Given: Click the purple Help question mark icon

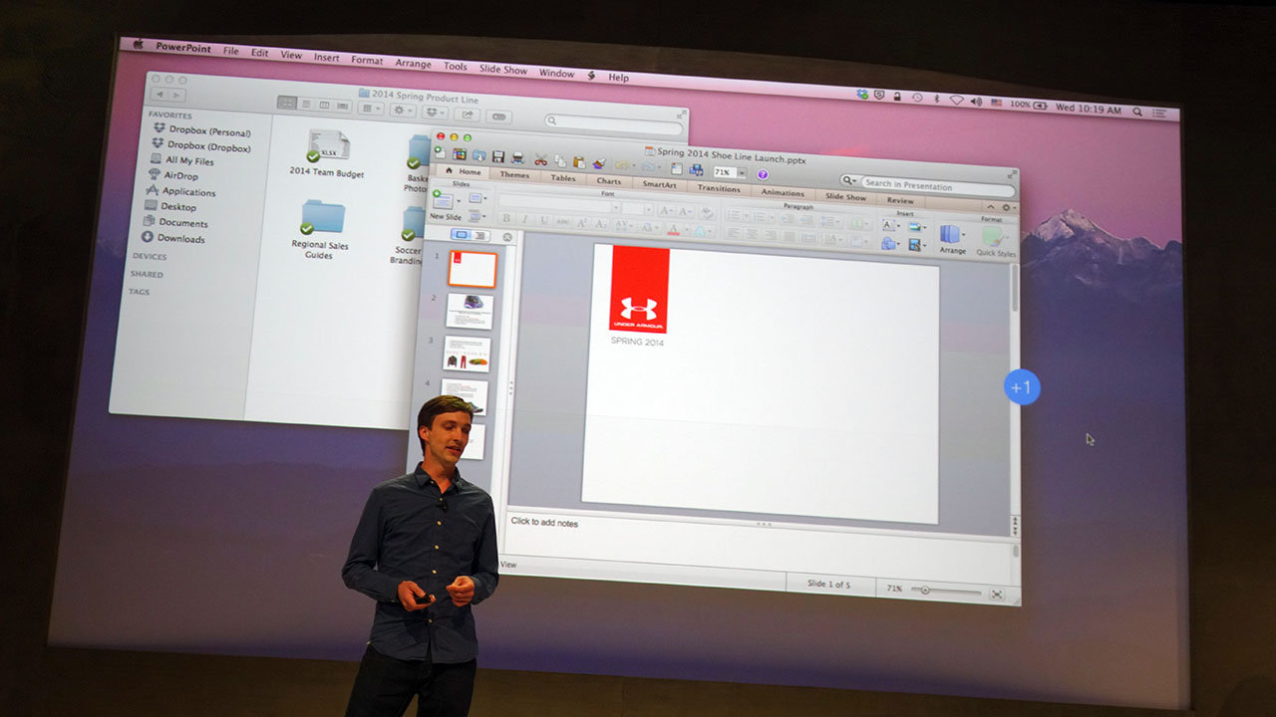Looking at the screenshot, I should click(763, 174).
